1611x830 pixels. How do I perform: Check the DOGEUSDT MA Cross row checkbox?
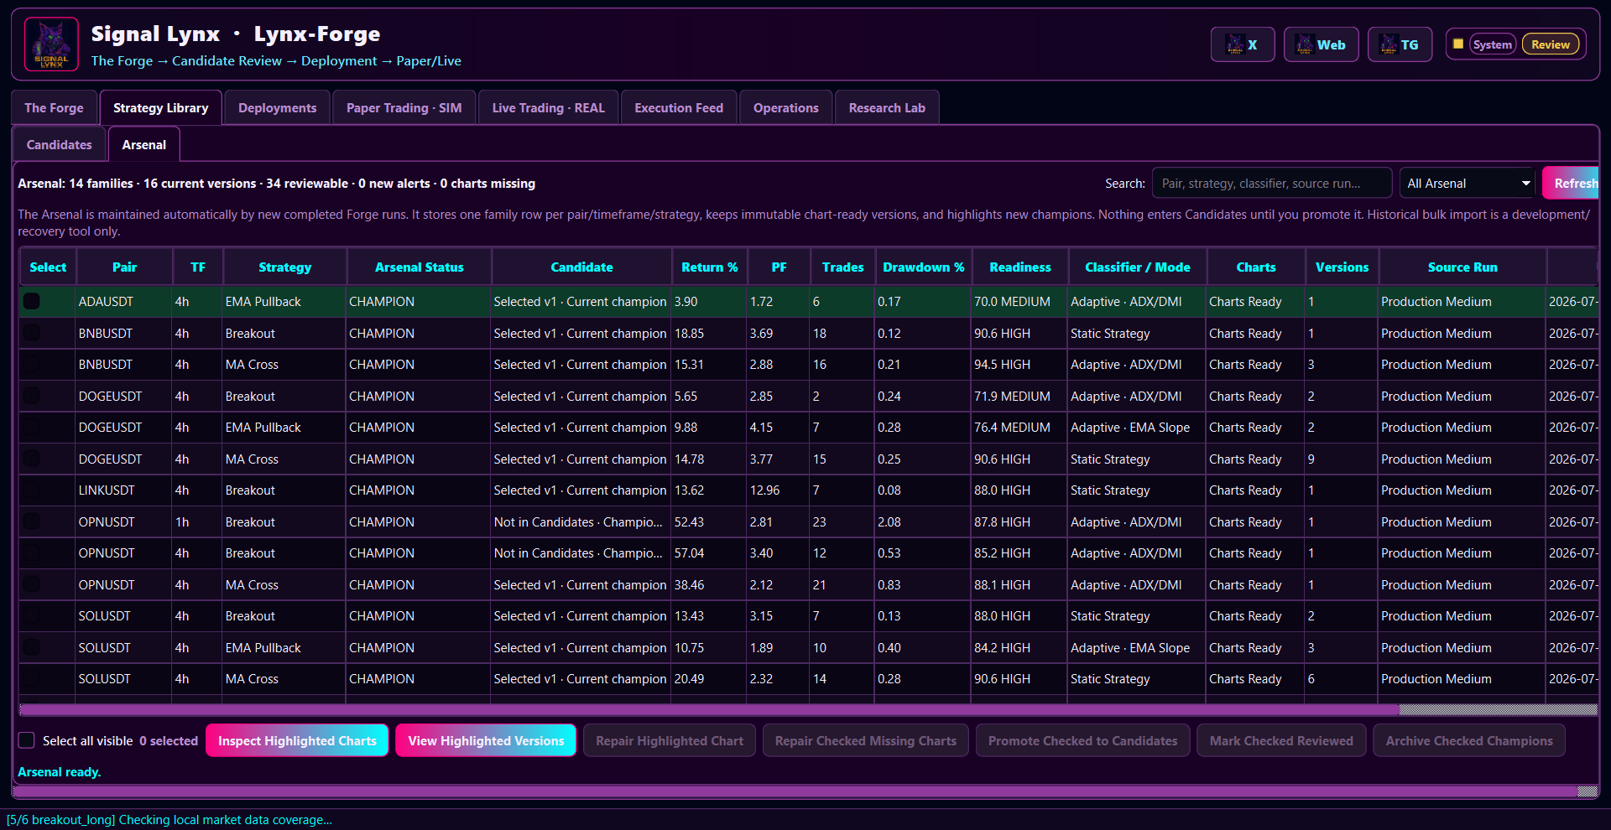click(32, 459)
